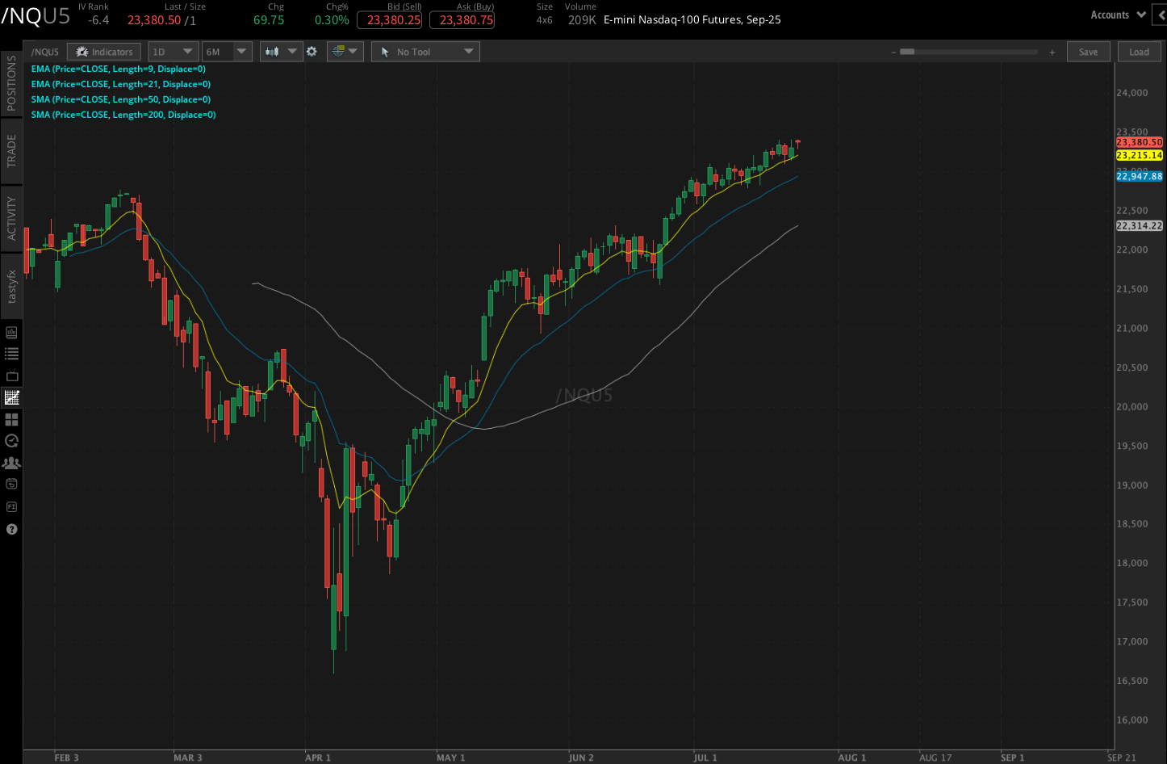The image size is (1167, 764).
Task: Open the FI panel icon
Action: [x=11, y=506]
